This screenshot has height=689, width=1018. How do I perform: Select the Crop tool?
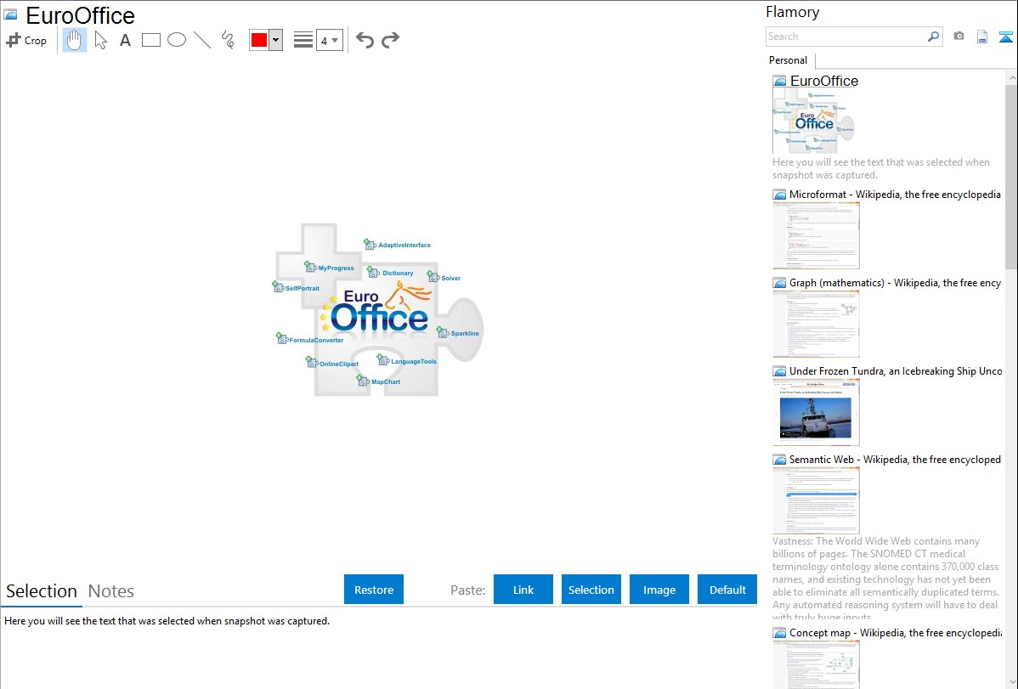[26, 40]
